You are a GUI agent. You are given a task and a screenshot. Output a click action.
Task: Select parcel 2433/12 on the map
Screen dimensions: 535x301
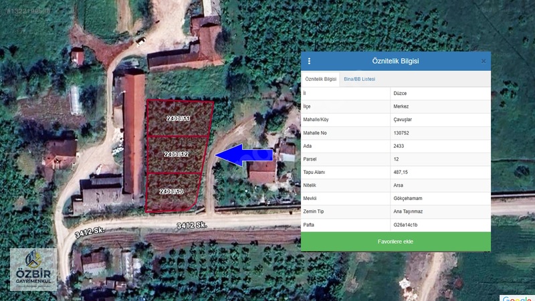click(x=176, y=155)
